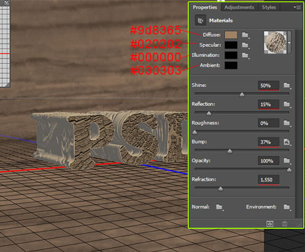Click the Reflection texture folder icon

[287, 104]
